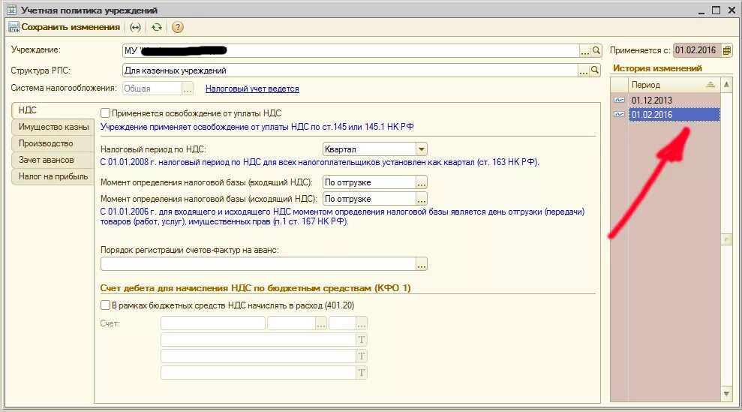Image resolution: width=742 pixels, height=412 pixels.
Task: Click ellipsis for входящий НДС moment field
Action: coord(422,182)
